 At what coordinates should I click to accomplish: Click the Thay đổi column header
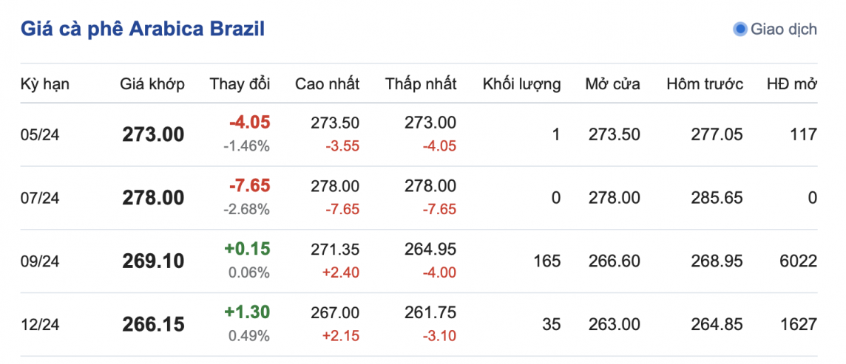(x=240, y=83)
